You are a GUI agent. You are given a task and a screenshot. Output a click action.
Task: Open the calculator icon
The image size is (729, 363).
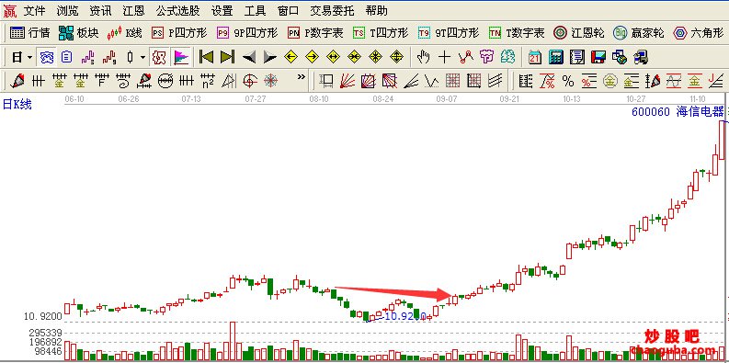click(x=556, y=57)
